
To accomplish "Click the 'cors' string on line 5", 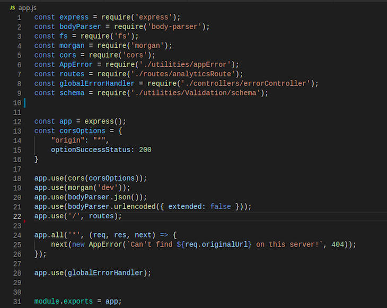I will [x=135, y=55].
